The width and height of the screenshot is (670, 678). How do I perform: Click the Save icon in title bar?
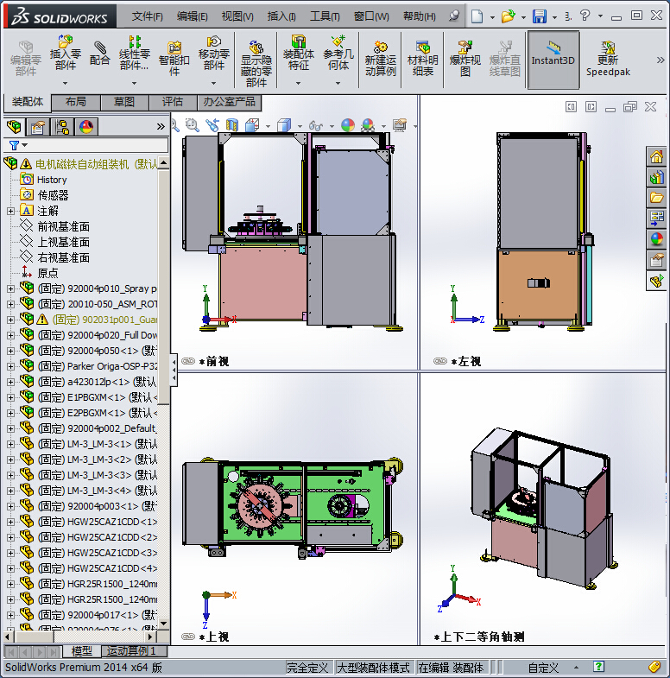(x=539, y=16)
